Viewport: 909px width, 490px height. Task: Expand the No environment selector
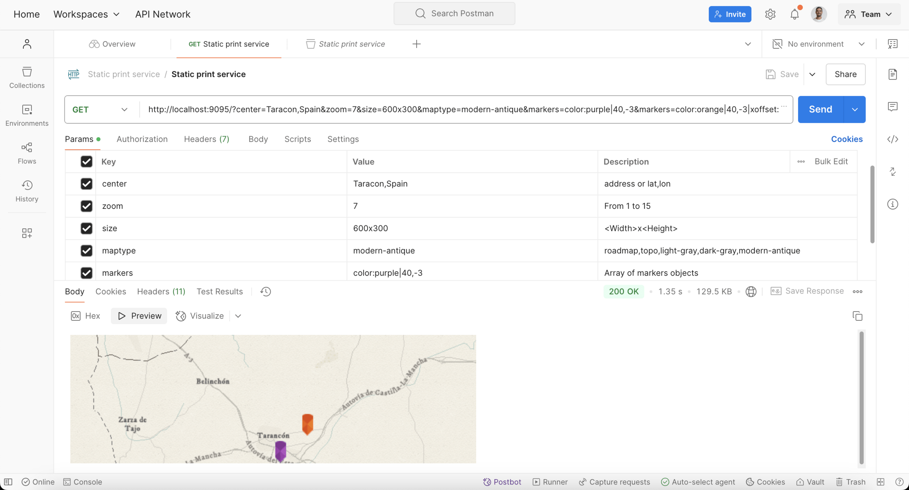click(818, 44)
